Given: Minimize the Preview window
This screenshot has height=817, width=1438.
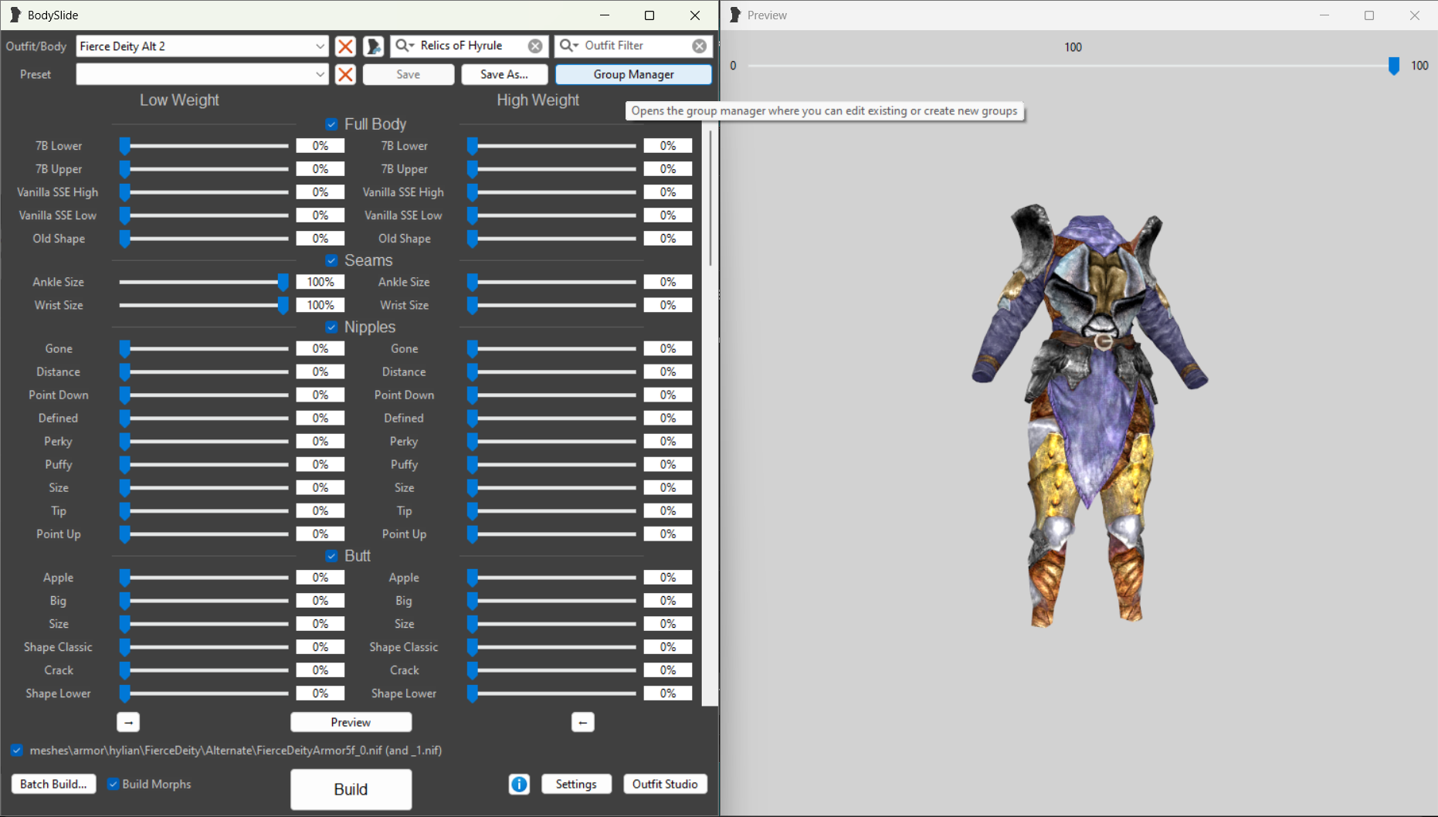Looking at the screenshot, I should pyautogui.click(x=1324, y=15).
